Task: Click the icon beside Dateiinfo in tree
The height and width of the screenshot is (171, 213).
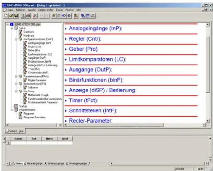Action: point(20,32)
